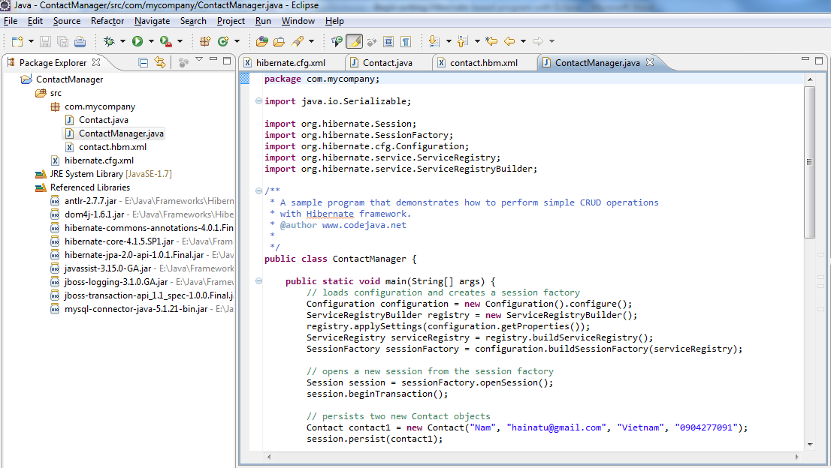
Task: Maximize the Package Explorer view
Action: (x=227, y=61)
